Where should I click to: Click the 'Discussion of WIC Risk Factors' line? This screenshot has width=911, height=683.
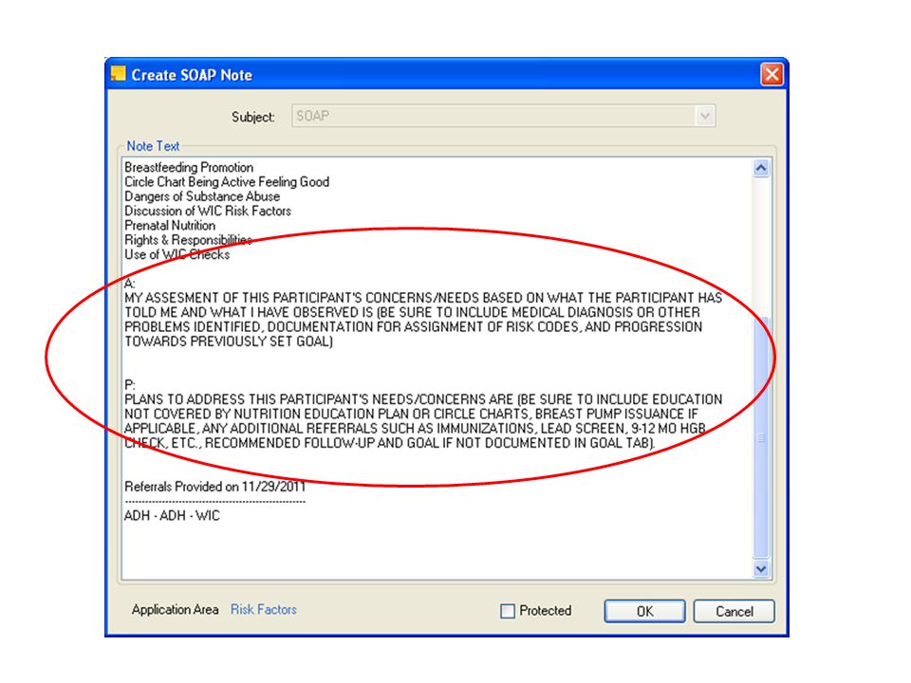(x=208, y=211)
